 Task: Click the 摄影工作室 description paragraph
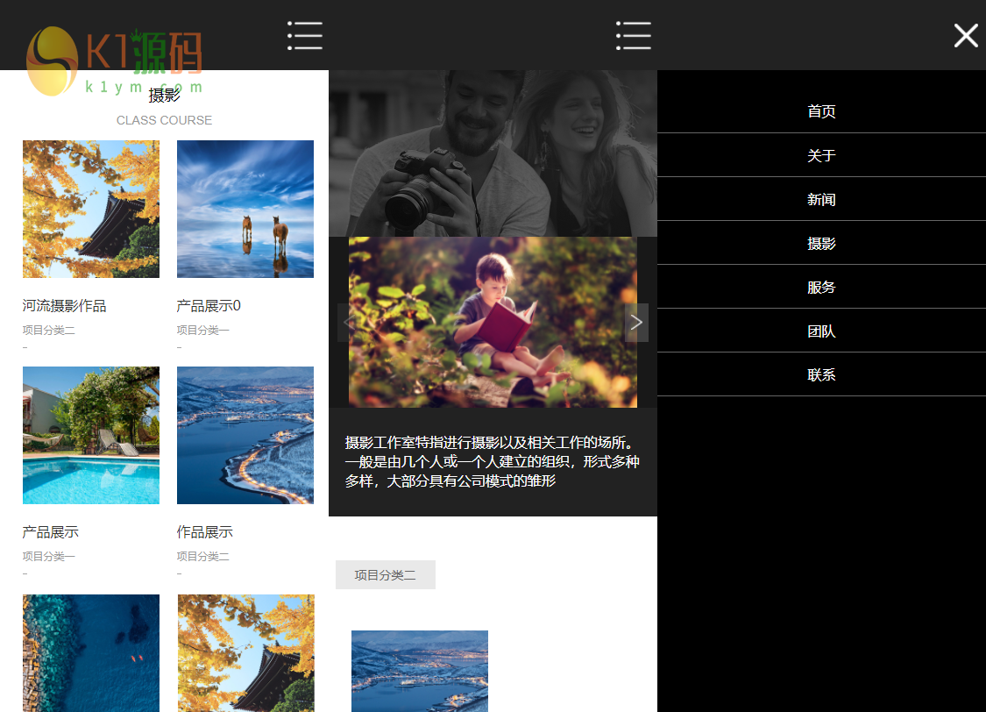click(493, 462)
